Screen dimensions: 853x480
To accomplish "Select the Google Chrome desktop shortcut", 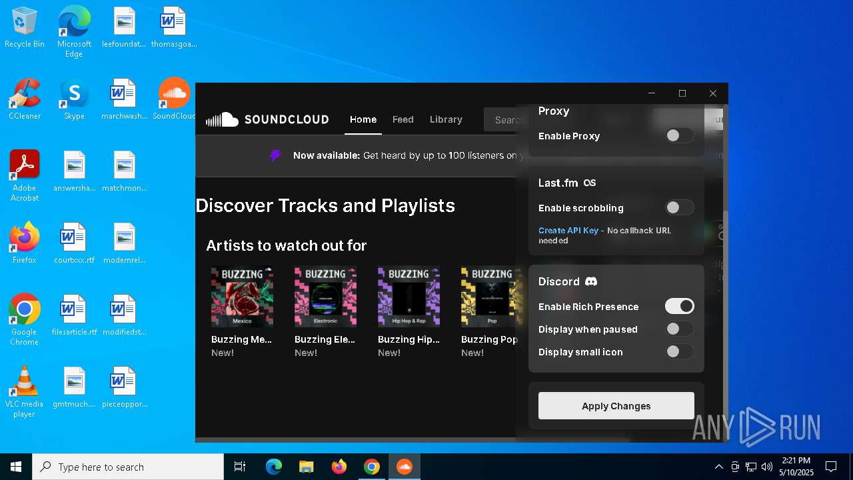I will 25,320.
